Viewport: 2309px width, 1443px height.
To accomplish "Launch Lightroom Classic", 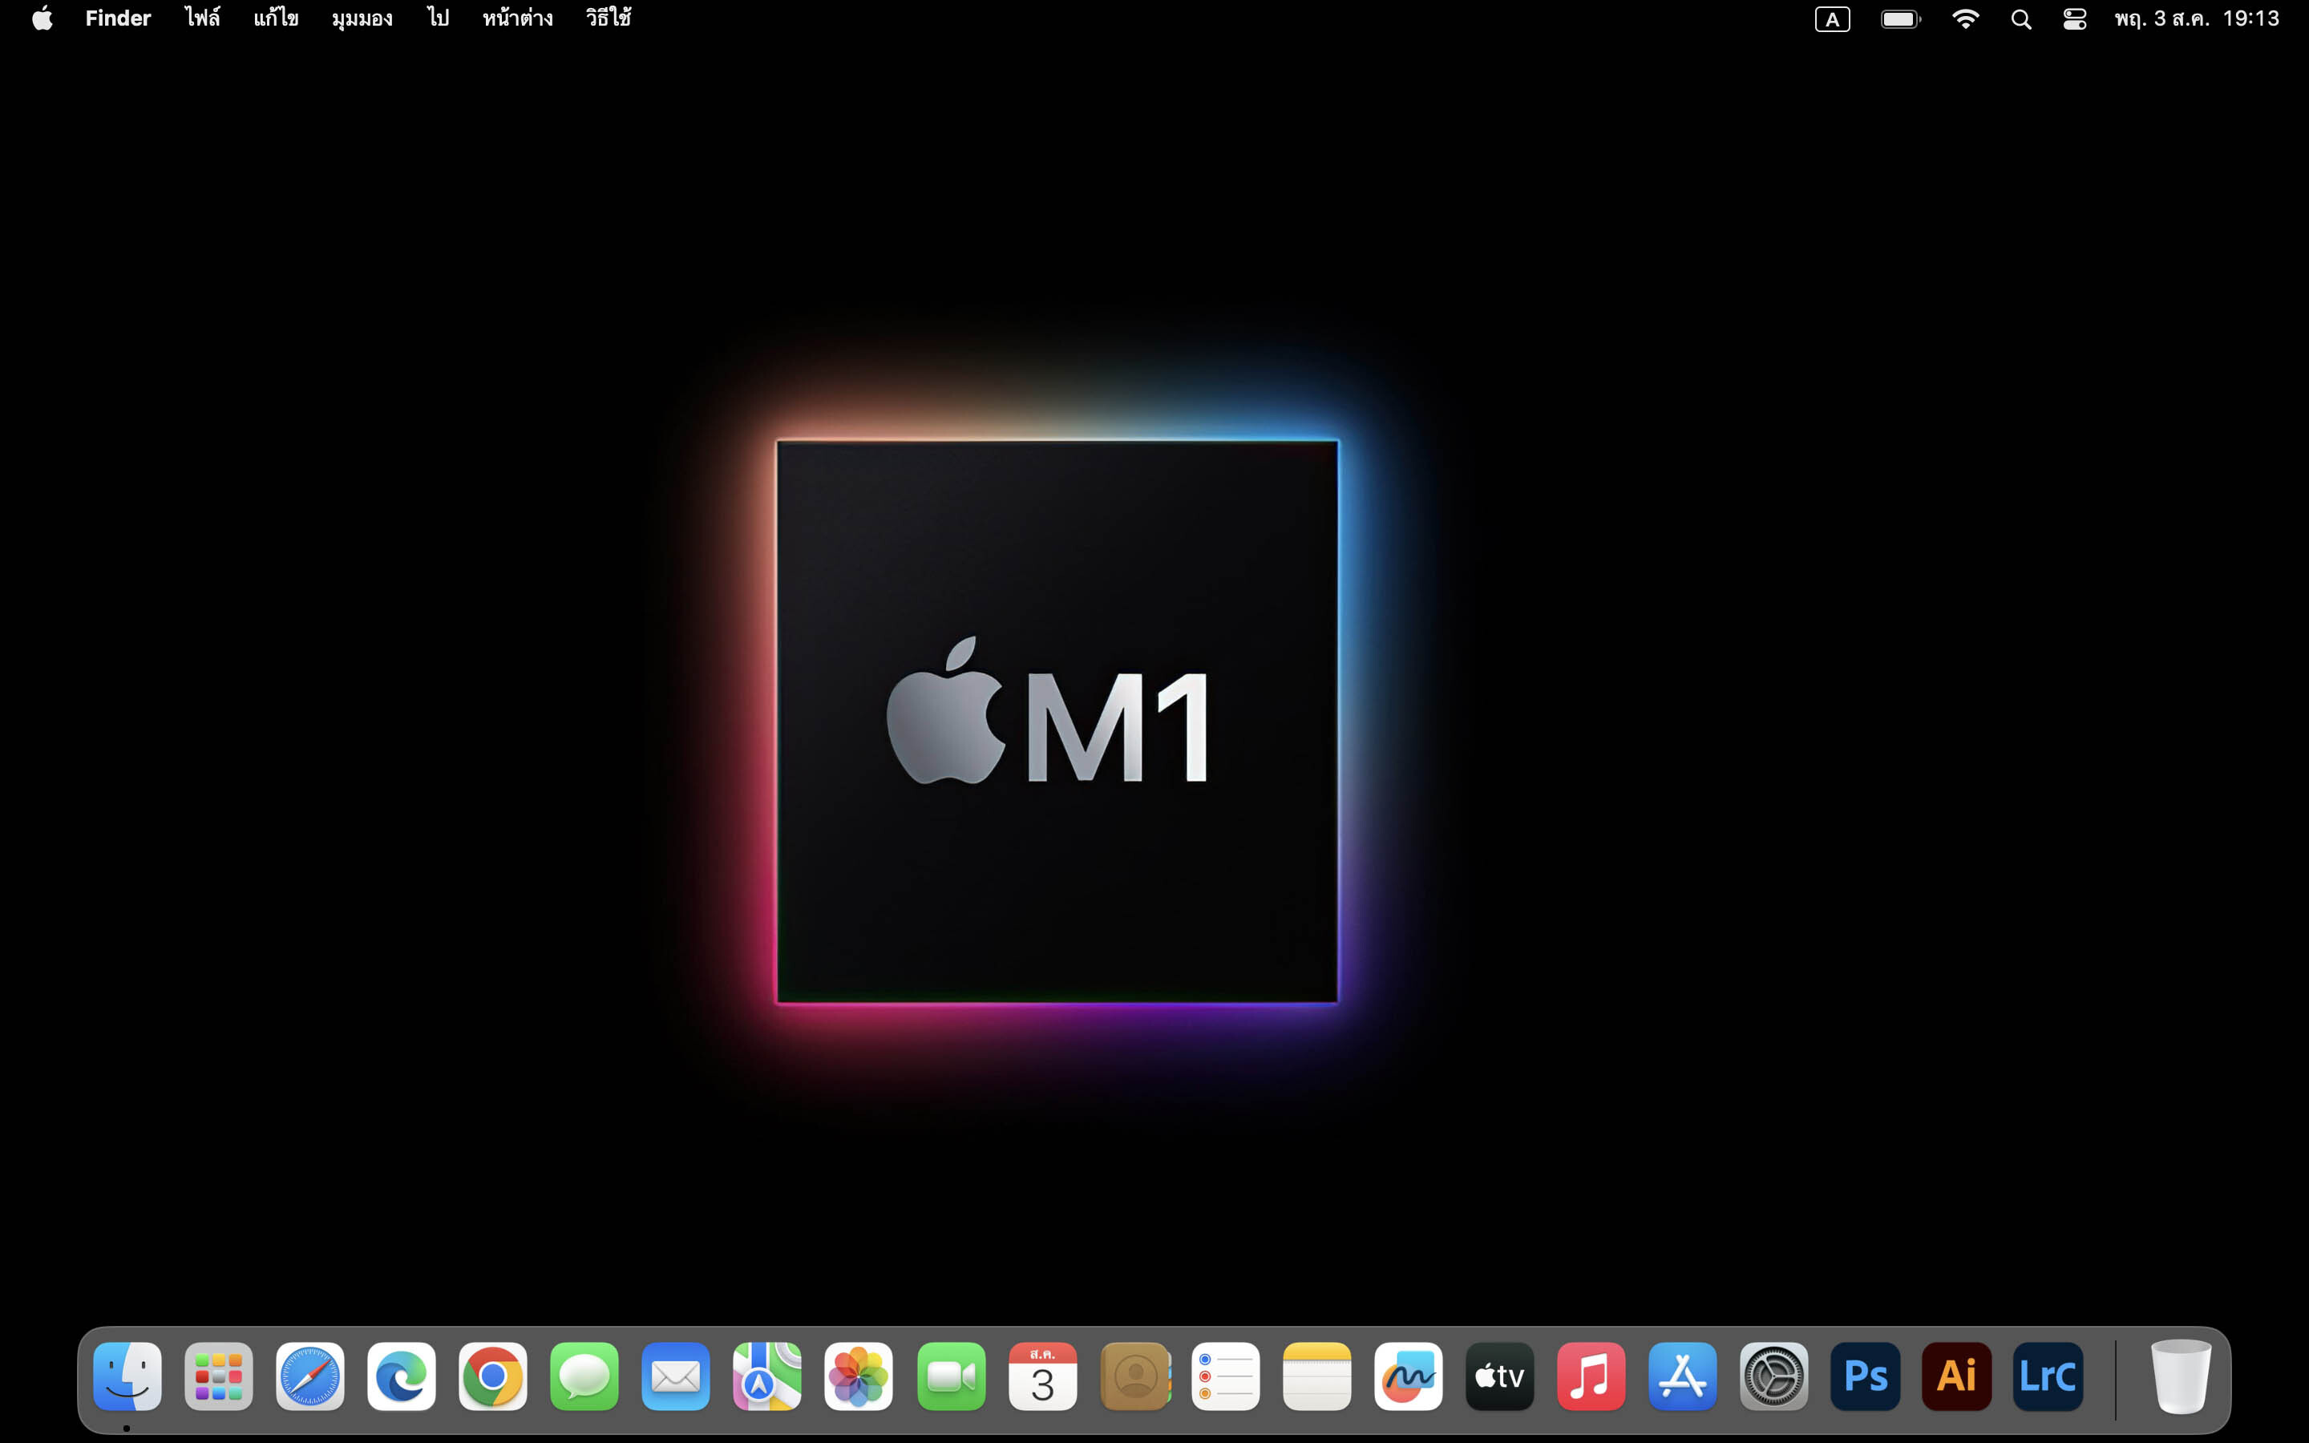I will click(2048, 1376).
